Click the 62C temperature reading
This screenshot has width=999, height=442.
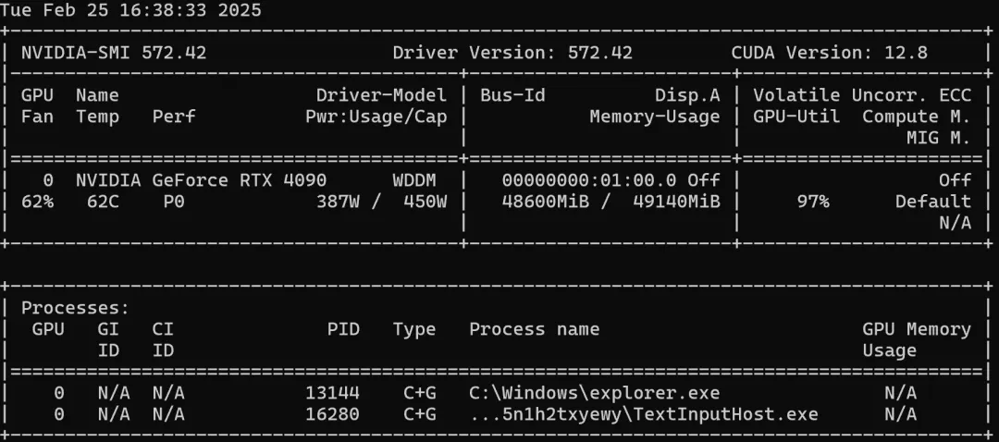pos(92,201)
